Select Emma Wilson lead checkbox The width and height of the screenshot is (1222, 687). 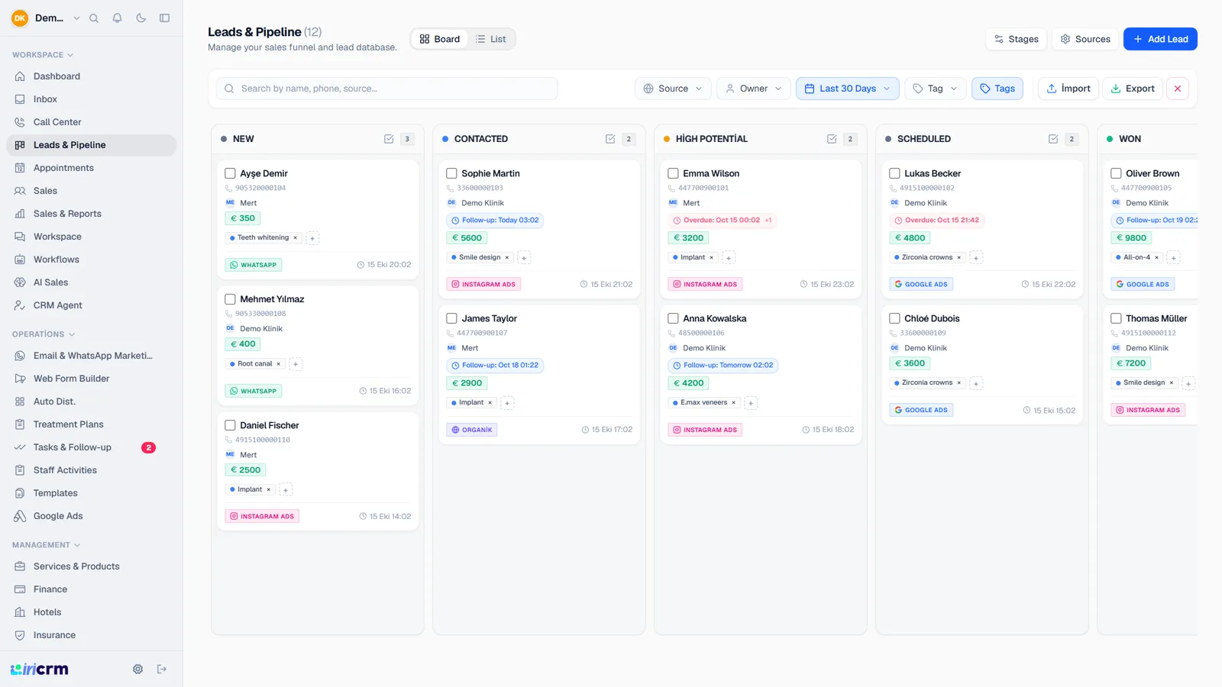coord(673,173)
